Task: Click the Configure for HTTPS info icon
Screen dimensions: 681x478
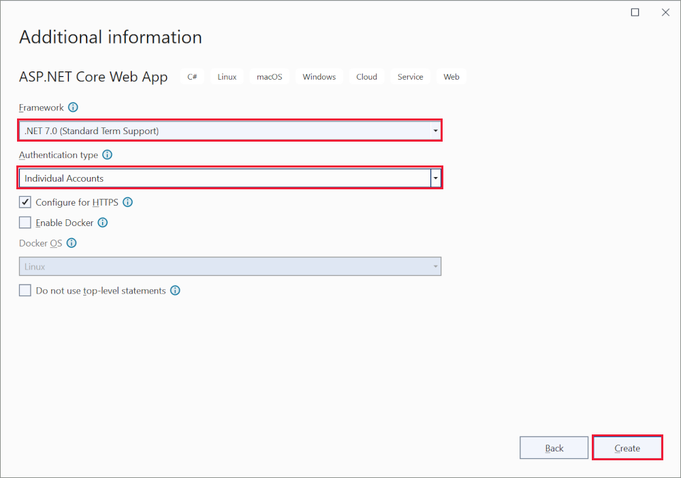Action: [127, 202]
